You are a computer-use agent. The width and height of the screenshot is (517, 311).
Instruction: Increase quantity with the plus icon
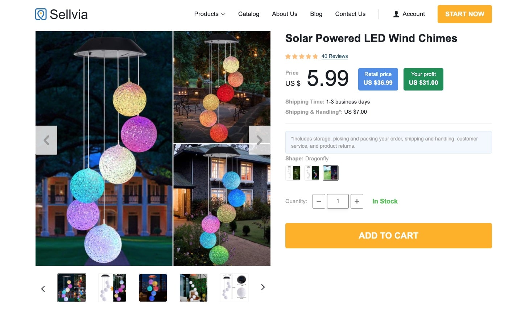point(357,201)
